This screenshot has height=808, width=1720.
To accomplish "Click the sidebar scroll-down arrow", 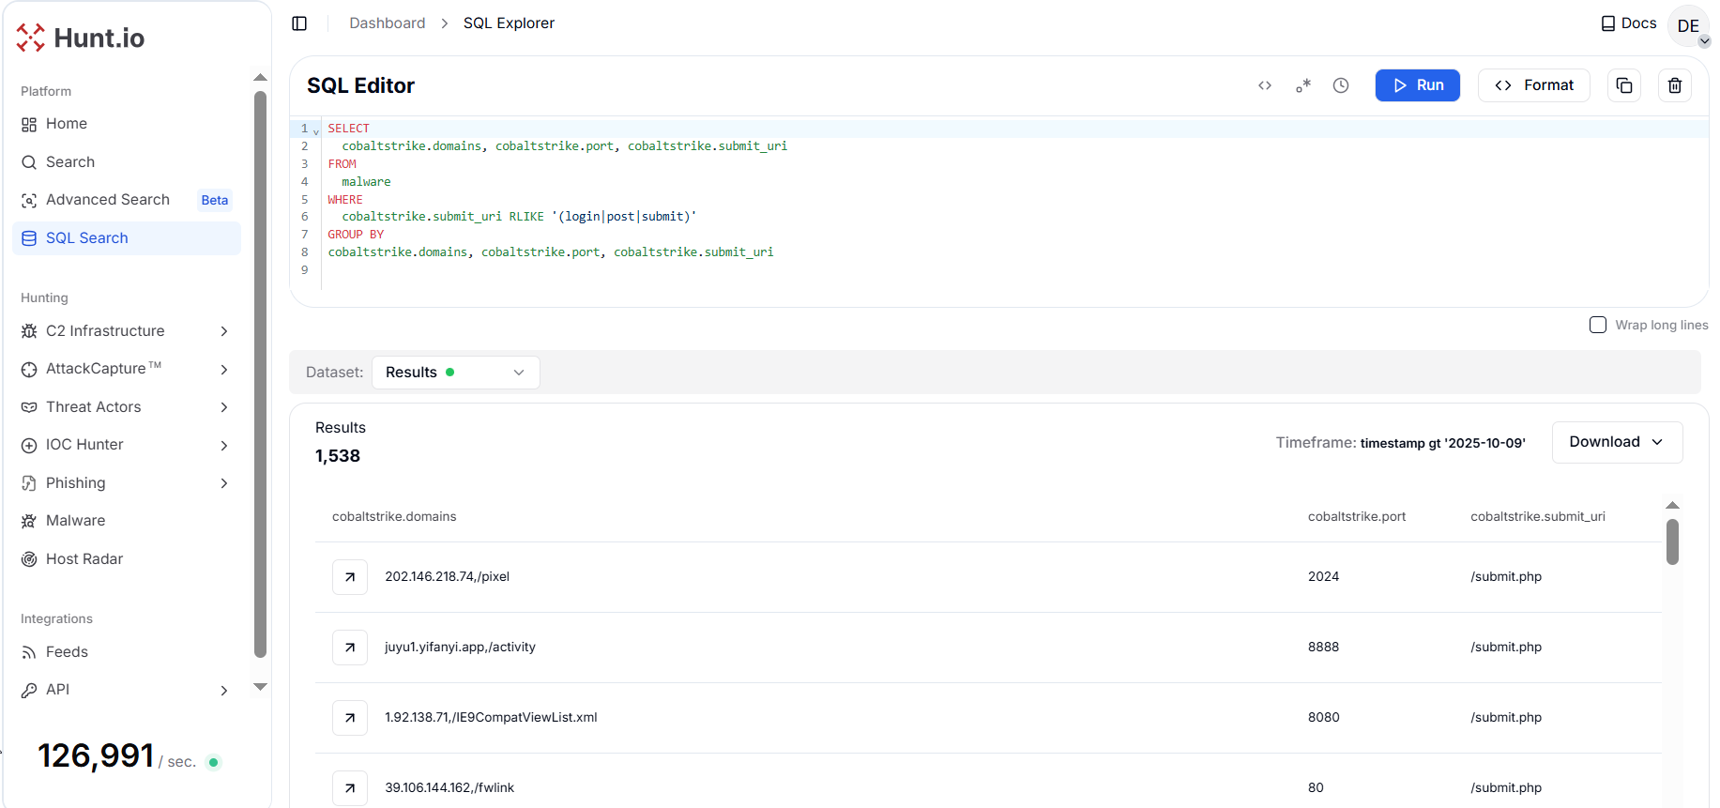I will click(x=261, y=687).
